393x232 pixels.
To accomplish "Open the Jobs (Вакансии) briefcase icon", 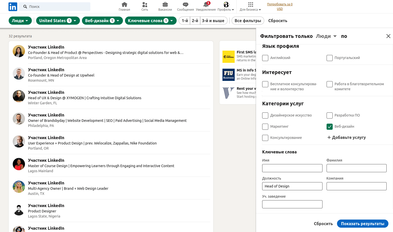I will coord(165,5).
